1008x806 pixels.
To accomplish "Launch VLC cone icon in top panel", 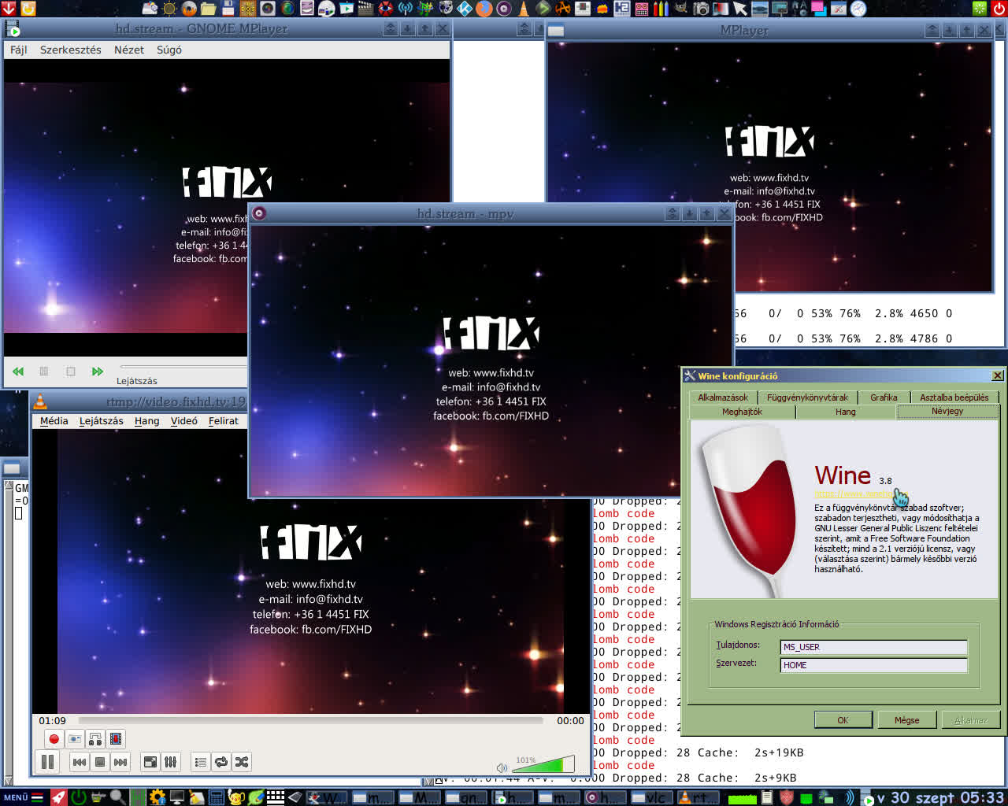I will [x=523, y=9].
